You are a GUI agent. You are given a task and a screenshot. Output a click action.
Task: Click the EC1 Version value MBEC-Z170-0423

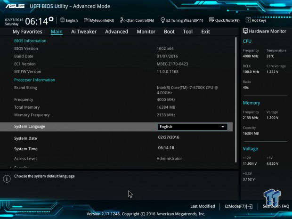pos(172,64)
